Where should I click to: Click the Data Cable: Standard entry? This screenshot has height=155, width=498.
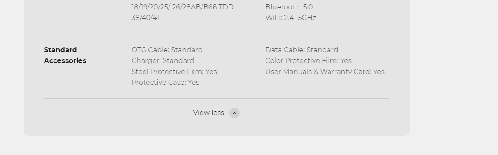pos(302,50)
